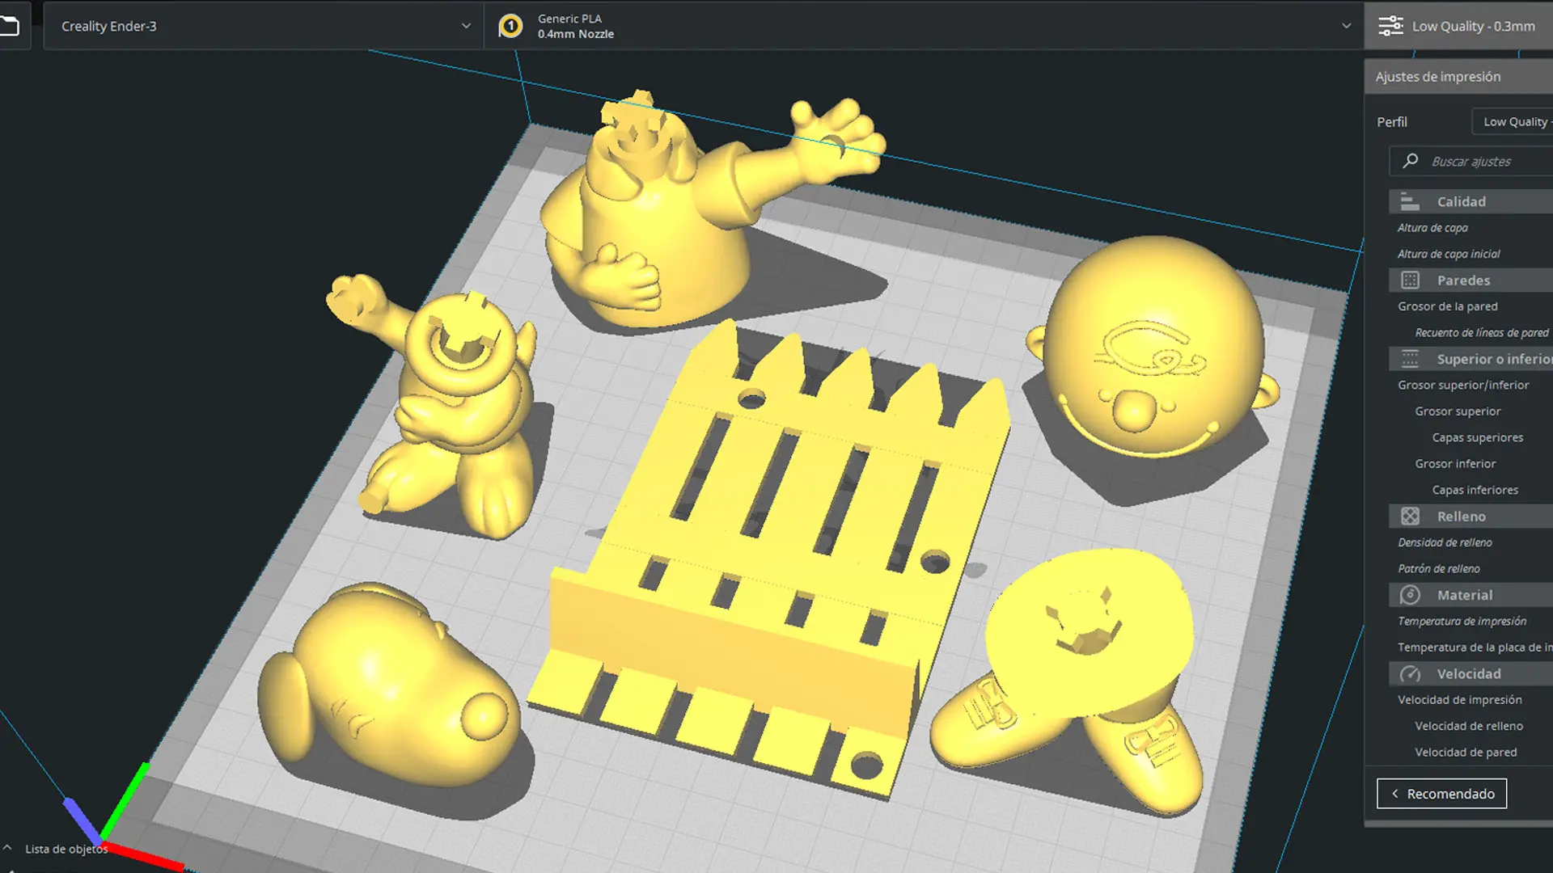This screenshot has width=1553, height=873.
Task: Collapse the Paredes settings section
Action: click(x=1470, y=280)
